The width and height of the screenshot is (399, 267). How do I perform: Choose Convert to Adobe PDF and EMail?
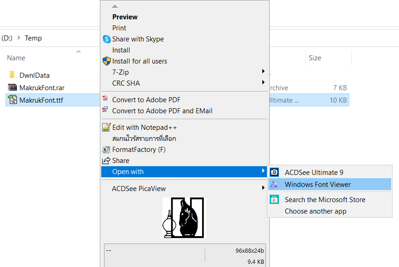tap(147, 110)
